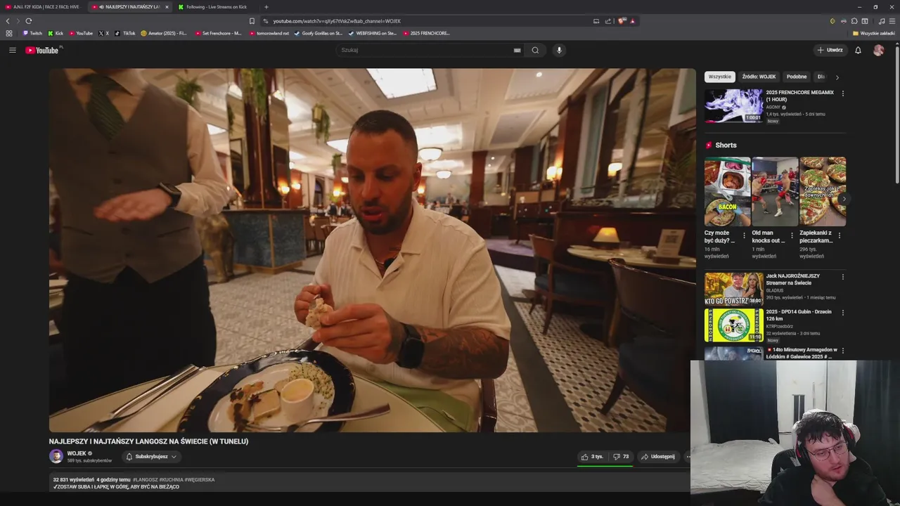
Task: Open YouTube notifications bell
Action: pyautogui.click(x=858, y=50)
